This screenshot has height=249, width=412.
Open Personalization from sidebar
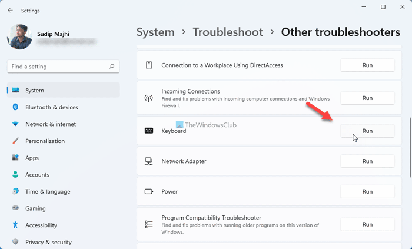[x=45, y=141]
